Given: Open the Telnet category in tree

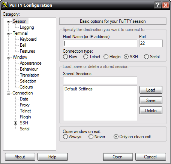Looking at the screenshot, I should [x=25, y=111].
